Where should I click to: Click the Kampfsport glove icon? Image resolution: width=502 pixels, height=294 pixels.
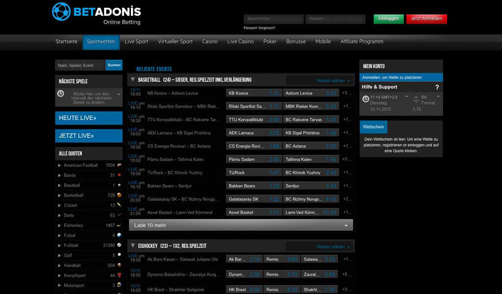pyautogui.click(x=119, y=275)
